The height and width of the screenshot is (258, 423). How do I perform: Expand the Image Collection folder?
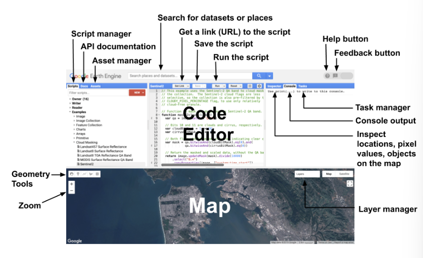[x=74, y=120]
